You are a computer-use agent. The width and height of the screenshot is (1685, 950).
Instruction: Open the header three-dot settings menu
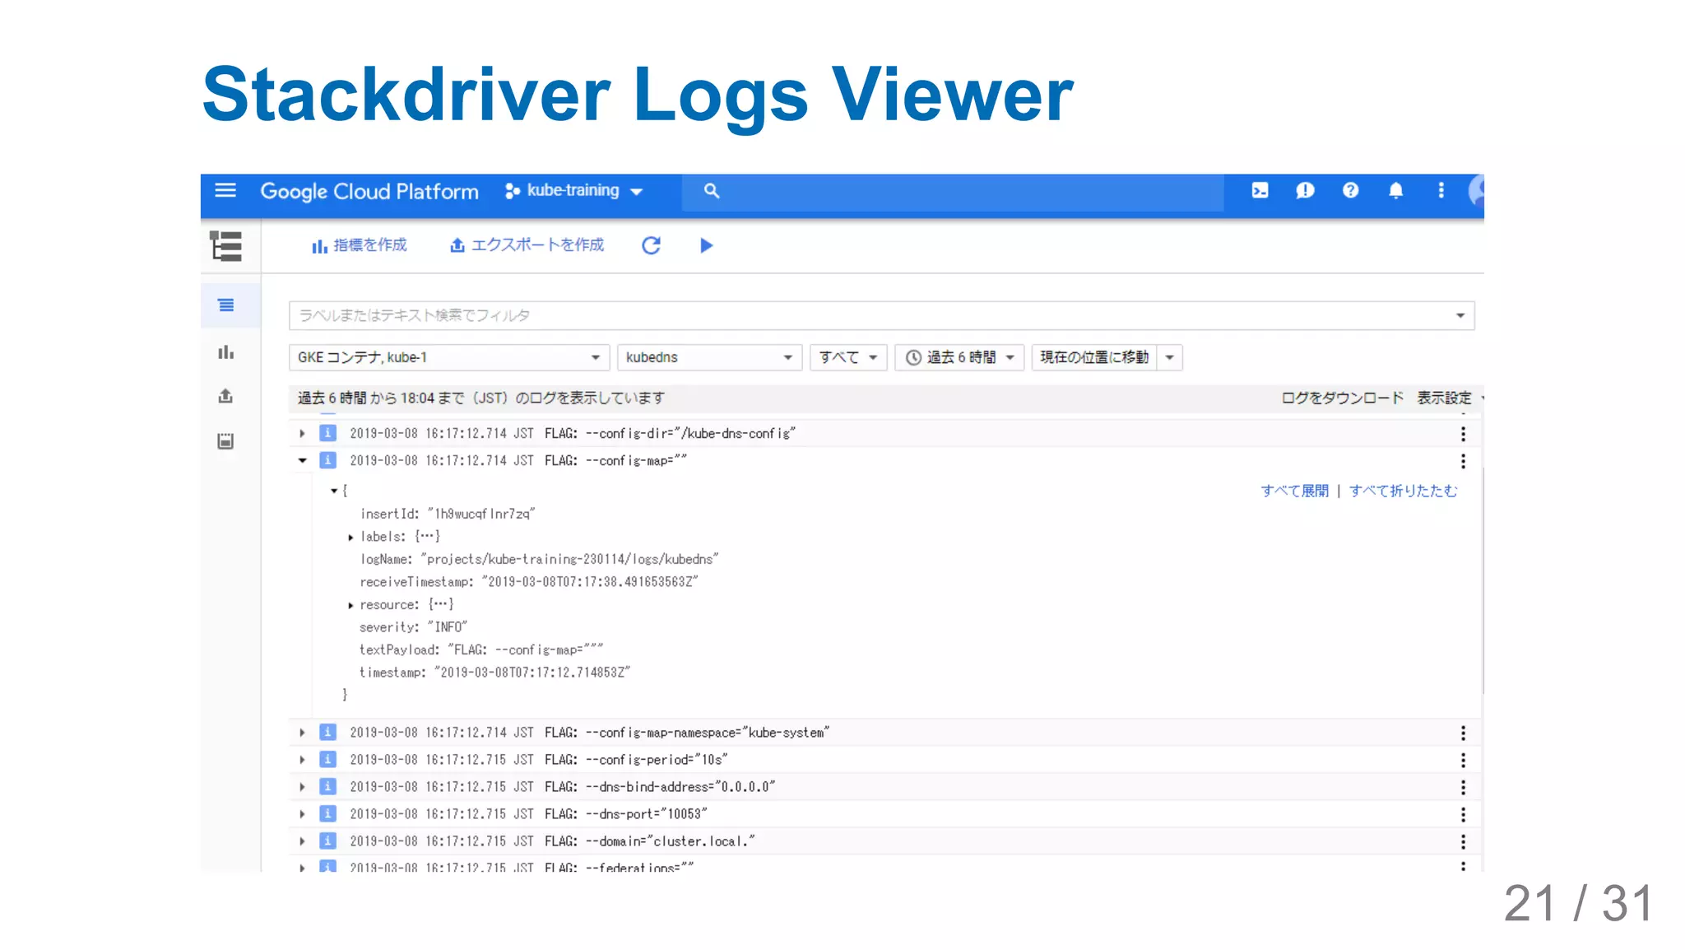coord(1441,191)
